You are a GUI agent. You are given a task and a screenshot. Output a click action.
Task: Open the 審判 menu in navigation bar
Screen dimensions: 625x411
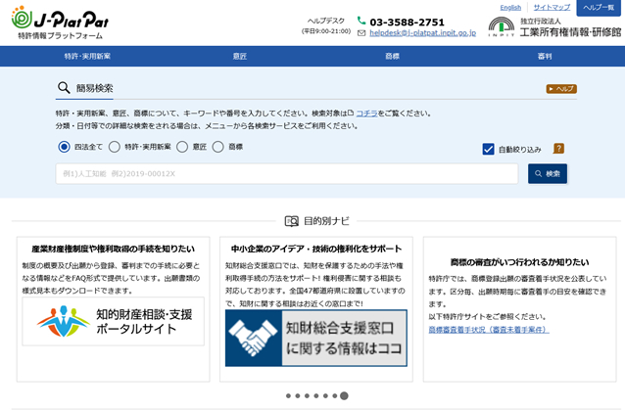coord(545,56)
